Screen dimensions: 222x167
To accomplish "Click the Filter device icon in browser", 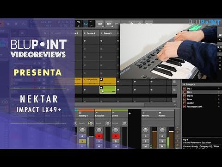I will pos(184,99).
